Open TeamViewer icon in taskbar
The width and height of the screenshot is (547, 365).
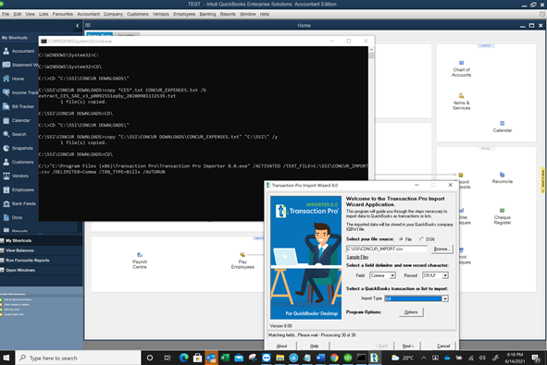pos(267,358)
